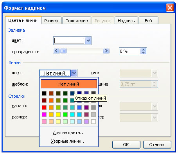Pick the brown swatch in the top row
The image size is (178, 154).
[x=51, y=93]
